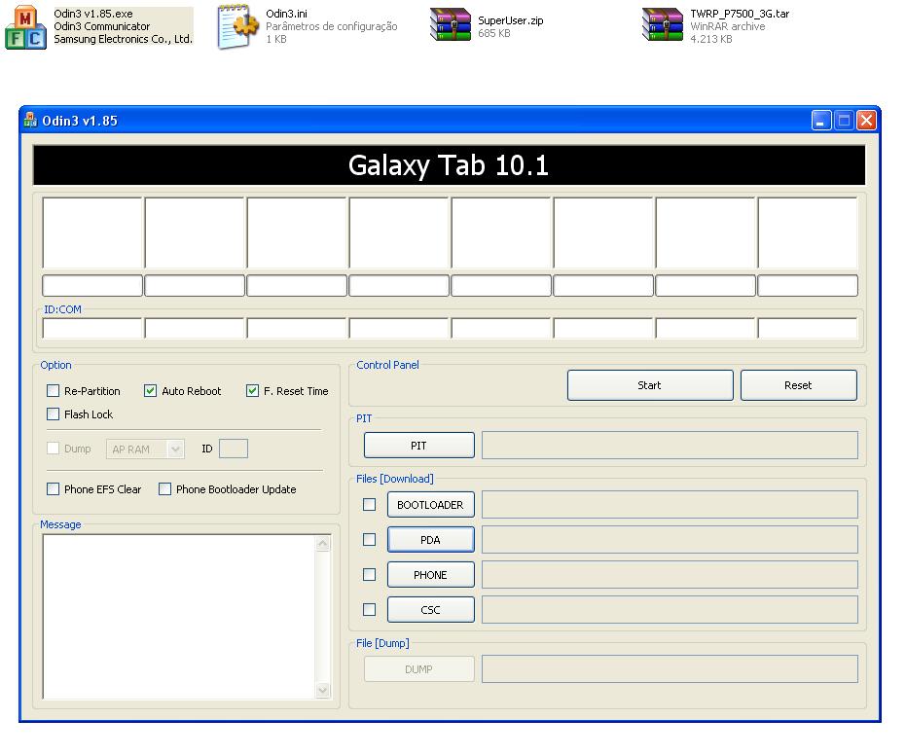906x755 pixels.
Task: Click the "685 KB" file size text
Action: tap(494, 33)
